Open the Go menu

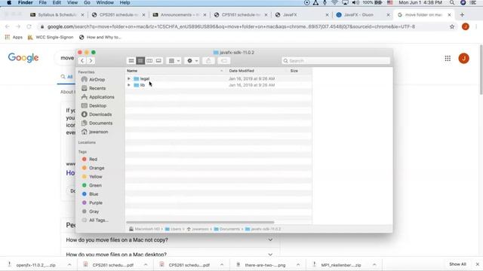(88, 3)
